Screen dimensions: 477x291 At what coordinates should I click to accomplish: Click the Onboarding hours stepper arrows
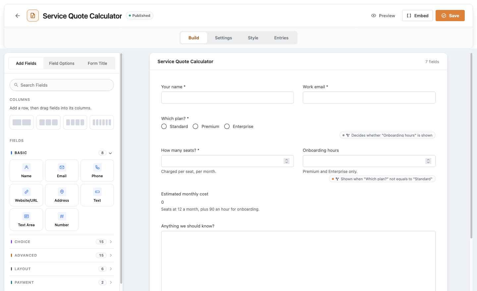point(428,161)
